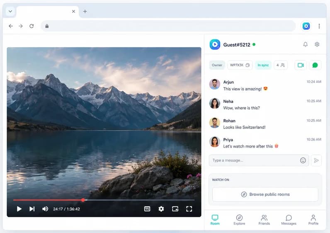
Task: Play the video
Action: click(19, 209)
